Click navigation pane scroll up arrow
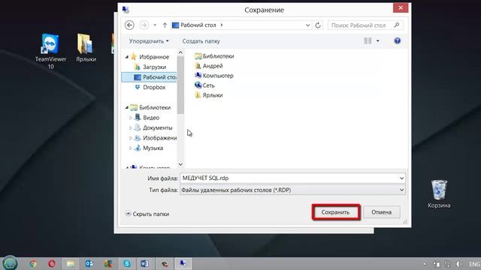 click(180, 52)
